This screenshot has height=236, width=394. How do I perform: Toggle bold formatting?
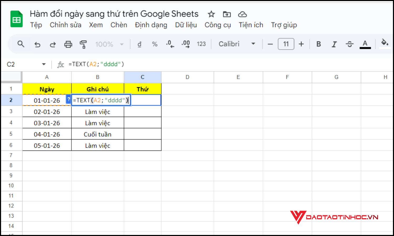[318, 44]
